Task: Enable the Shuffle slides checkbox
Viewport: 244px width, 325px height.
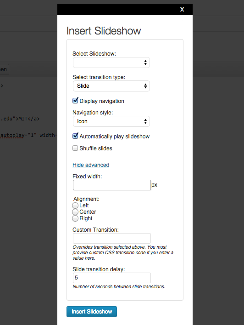Action: [75, 148]
